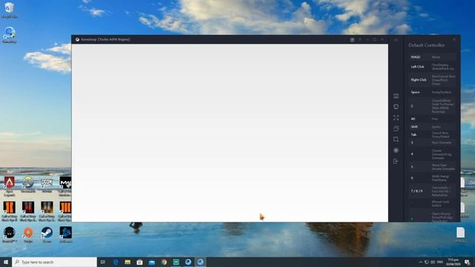Open the multi-window icon in Gameloop sidebar
This screenshot has height=267, width=475.
[396, 128]
